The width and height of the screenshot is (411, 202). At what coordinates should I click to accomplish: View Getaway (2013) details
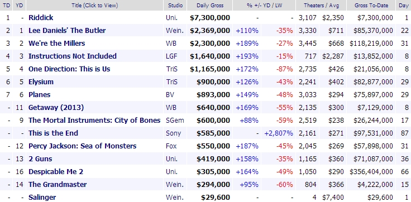click(56, 108)
